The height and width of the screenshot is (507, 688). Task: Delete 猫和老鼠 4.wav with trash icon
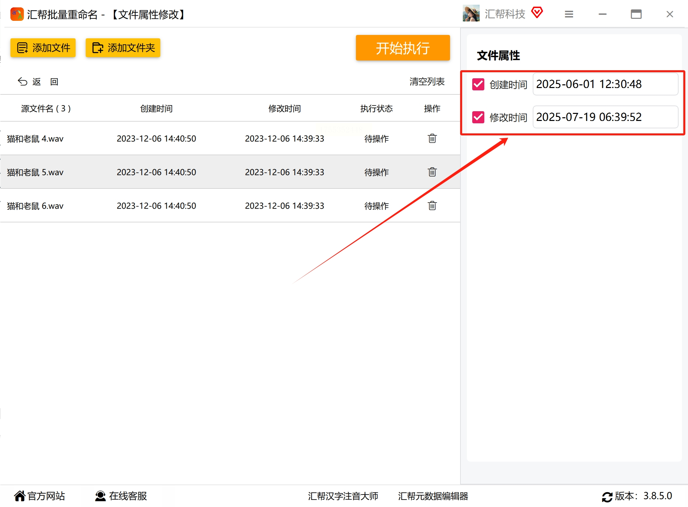(432, 138)
